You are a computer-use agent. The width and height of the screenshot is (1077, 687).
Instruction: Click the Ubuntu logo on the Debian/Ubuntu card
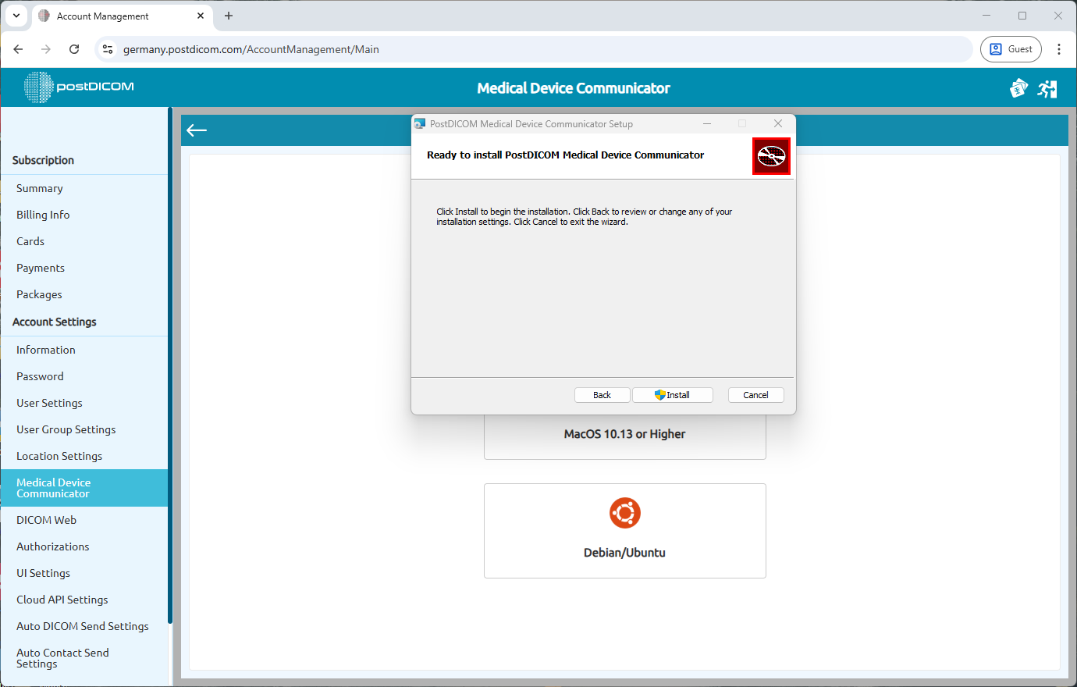pos(624,513)
